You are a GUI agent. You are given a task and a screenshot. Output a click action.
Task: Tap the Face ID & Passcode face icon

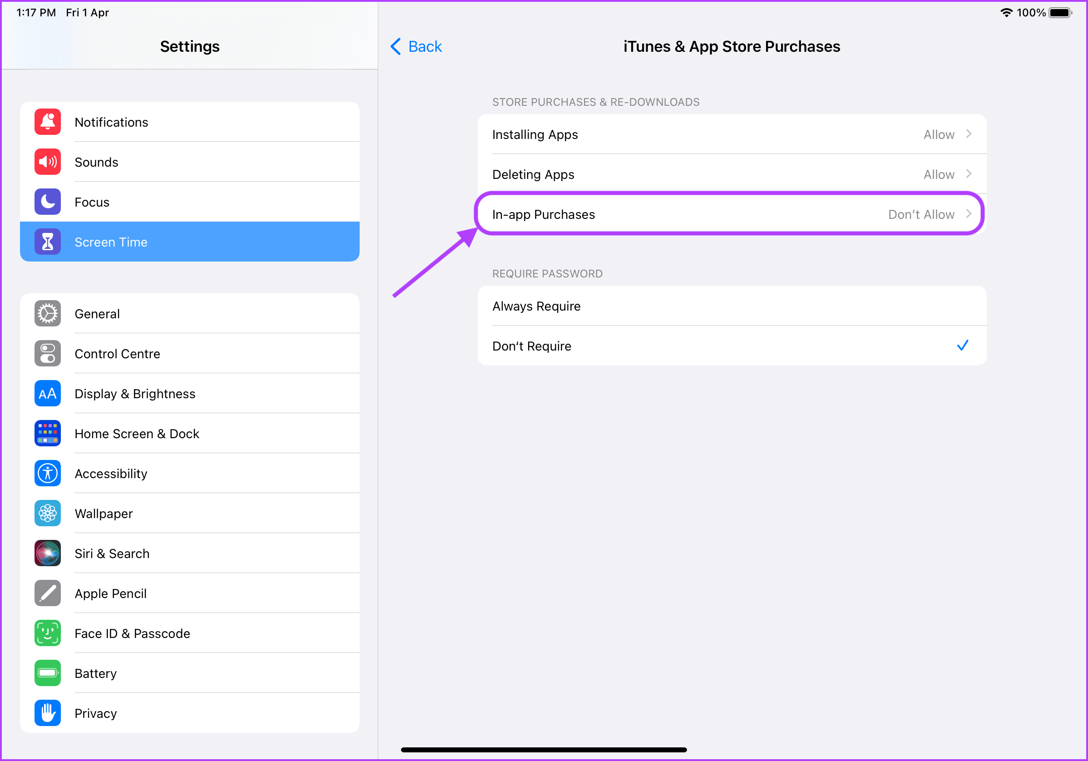(47, 633)
